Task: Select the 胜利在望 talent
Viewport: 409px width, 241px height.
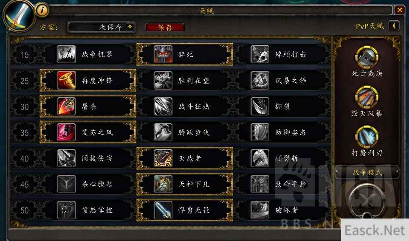Action: [185, 80]
